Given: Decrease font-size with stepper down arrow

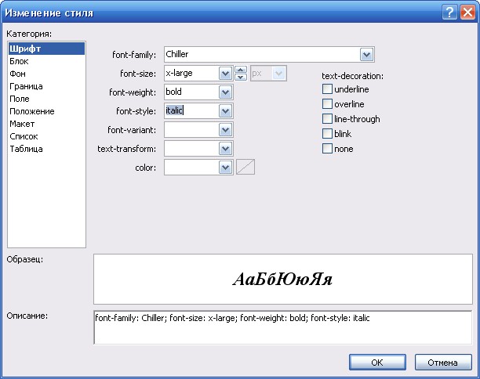Looking at the screenshot, I should pos(241,77).
